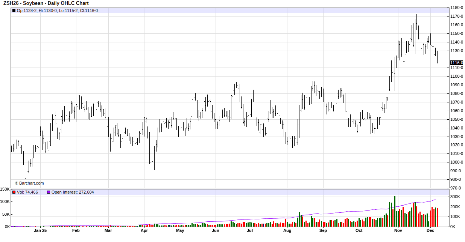Click the 150K volume axis label
The width and height of the screenshot is (465, 242).
tap(5, 189)
